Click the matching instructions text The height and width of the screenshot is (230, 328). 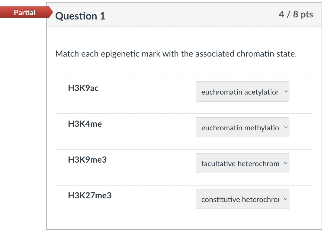176,54
